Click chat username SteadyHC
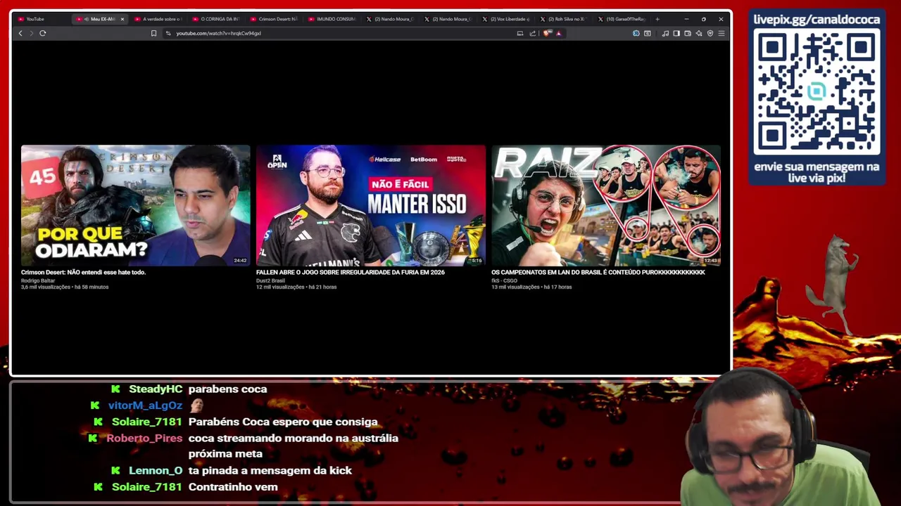Viewport: 901px width, 506px height. (x=156, y=389)
